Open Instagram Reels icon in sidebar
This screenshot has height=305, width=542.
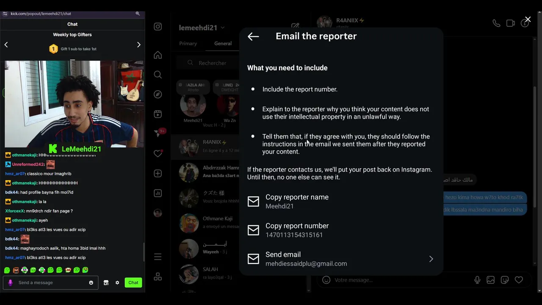click(158, 114)
